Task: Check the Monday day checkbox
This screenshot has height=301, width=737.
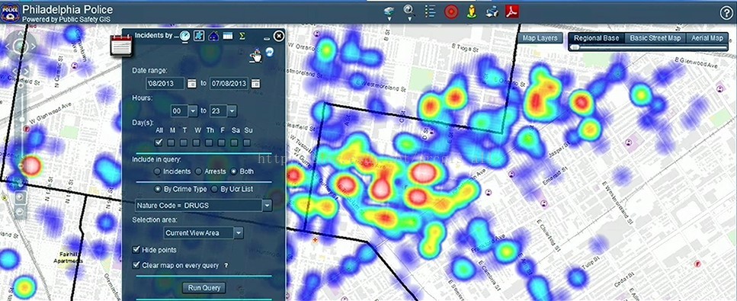Action: 171,142
